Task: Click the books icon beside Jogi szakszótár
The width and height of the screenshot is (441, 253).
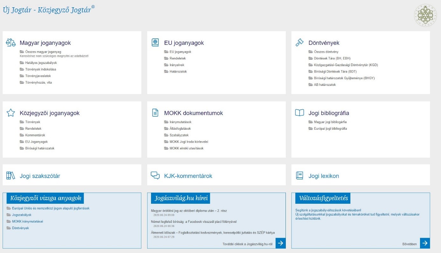Action: [x=11, y=176]
